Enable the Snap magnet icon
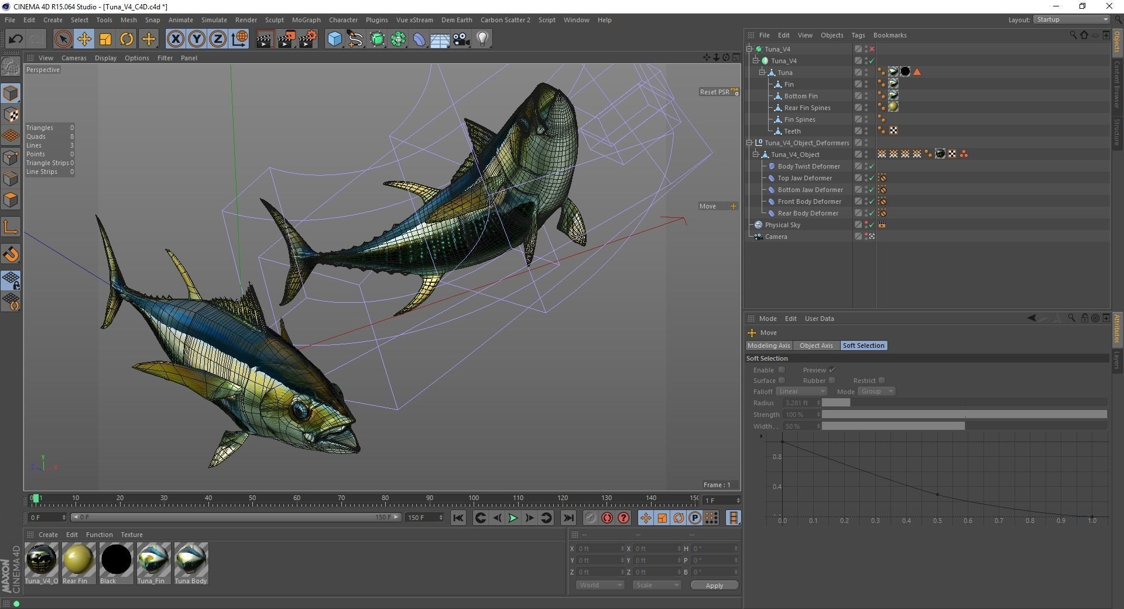 11,254
